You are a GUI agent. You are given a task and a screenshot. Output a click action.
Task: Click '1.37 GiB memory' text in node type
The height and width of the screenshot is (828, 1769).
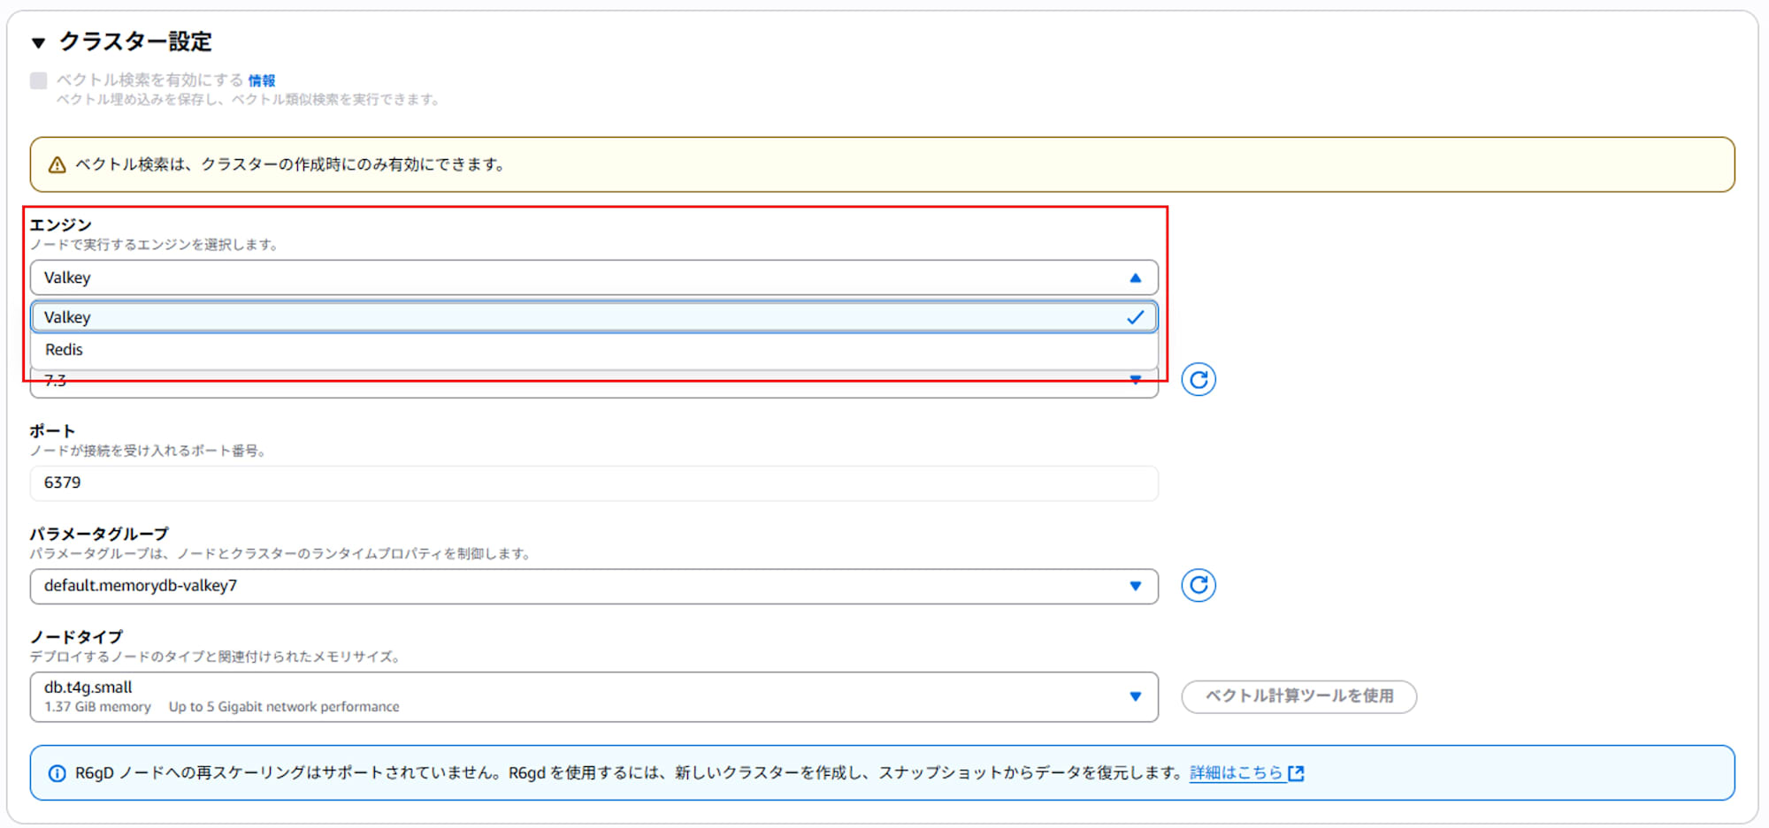97,707
